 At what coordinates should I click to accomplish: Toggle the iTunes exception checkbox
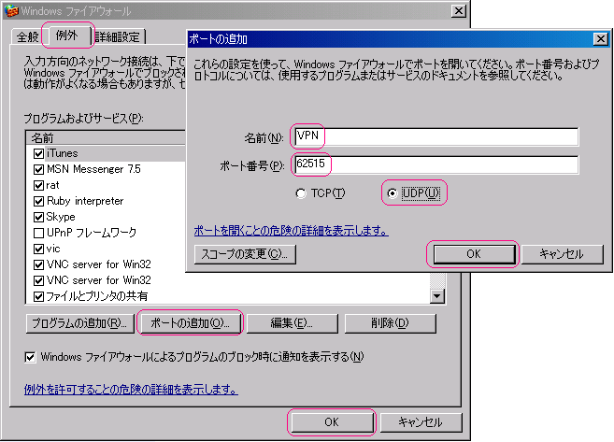click(38, 153)
